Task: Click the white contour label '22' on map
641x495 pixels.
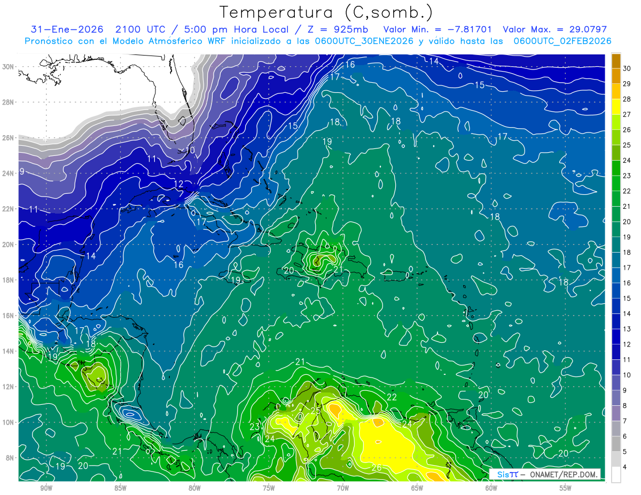Action: [x=392, y=397]
